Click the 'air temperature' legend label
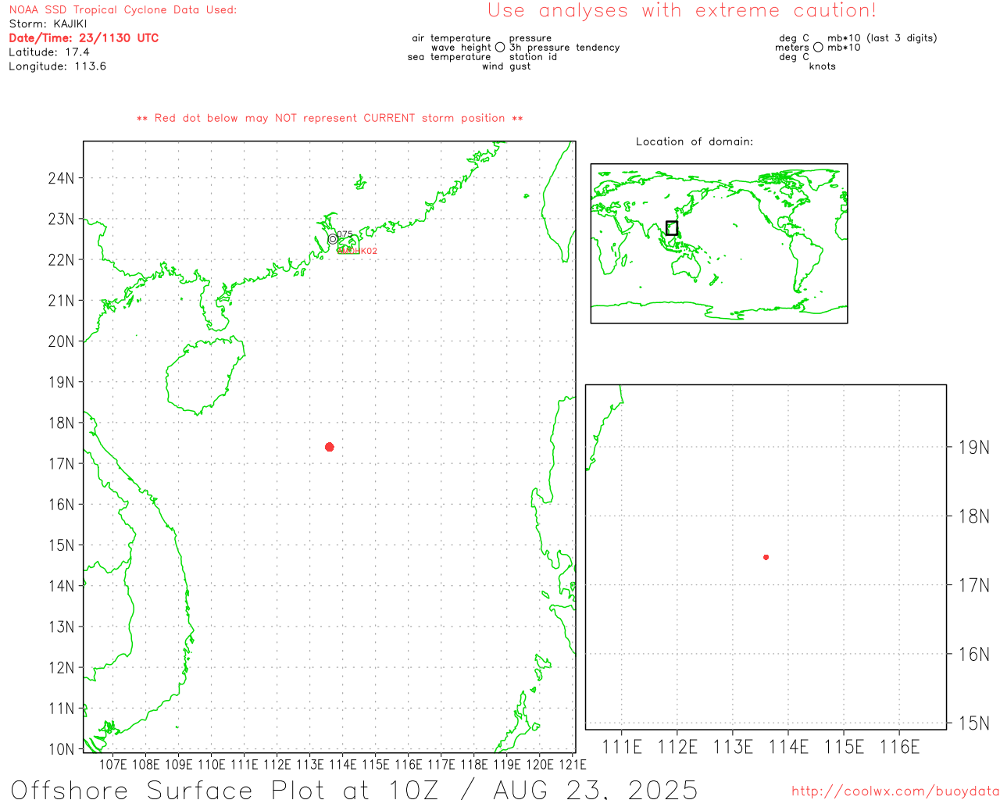1000x800 pixels. tap(452, 38)
